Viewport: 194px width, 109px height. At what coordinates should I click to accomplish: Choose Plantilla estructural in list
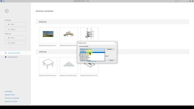click(92, 55)
